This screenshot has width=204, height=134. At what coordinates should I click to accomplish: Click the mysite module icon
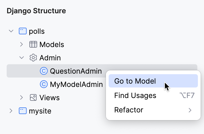click(23, 111)
